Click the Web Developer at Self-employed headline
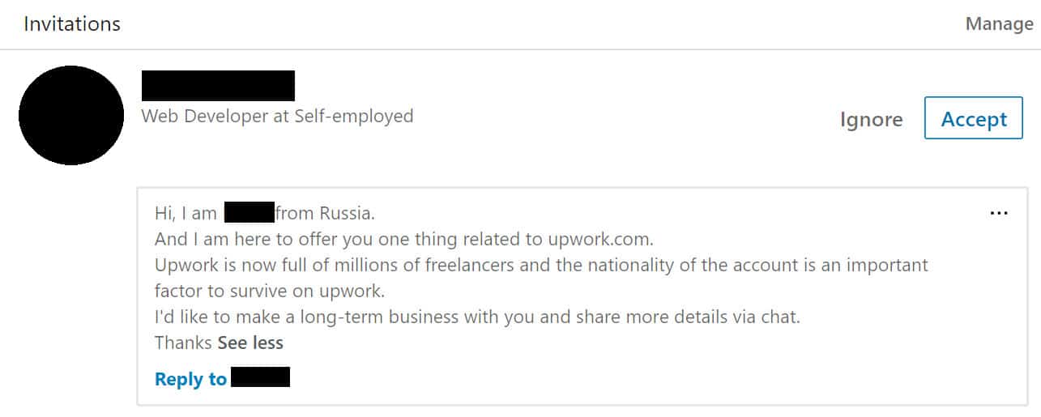Viewport: 1041px width, 417px height. [277, 116]
